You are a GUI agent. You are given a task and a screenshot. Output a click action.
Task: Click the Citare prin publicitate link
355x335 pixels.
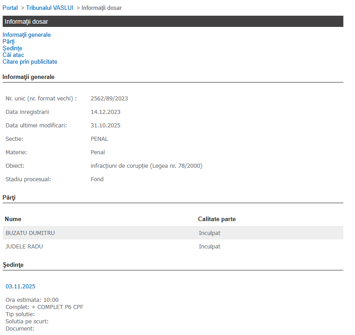(30, 62)
